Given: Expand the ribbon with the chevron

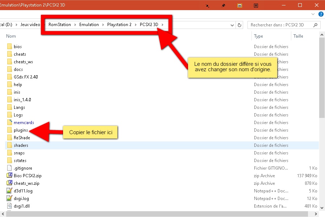Looking at the screenshot, I should pyautogui.click(x=313, y=14).
